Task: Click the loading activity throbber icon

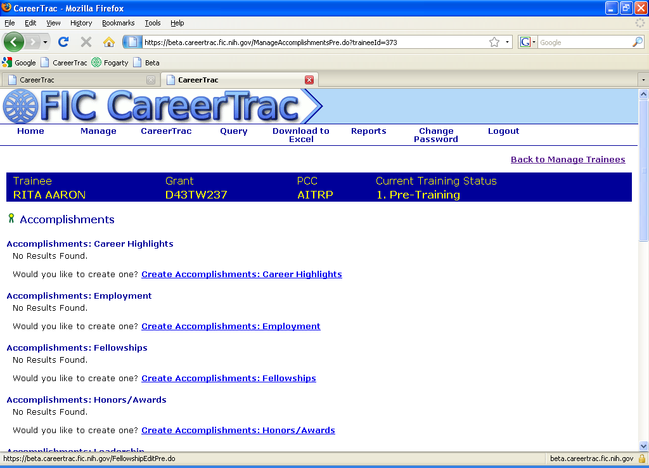Action: click(x=640, y=23)
